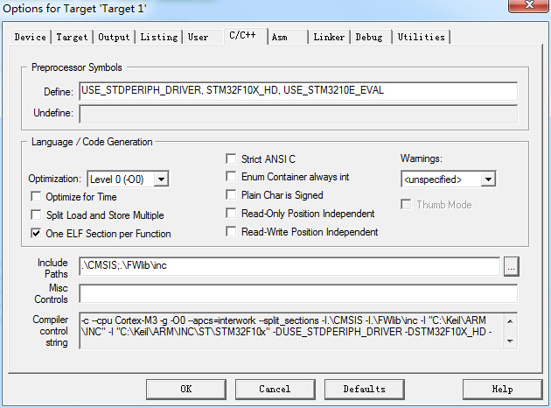Go to the Target tab
Image resolution: width=551 pixels, height=408 pixels.
tap(73, 38)
